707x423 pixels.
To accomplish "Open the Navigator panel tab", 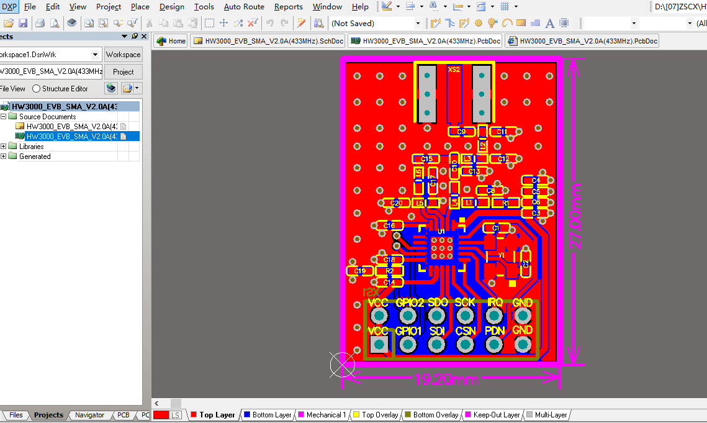I will pos(89,415).
